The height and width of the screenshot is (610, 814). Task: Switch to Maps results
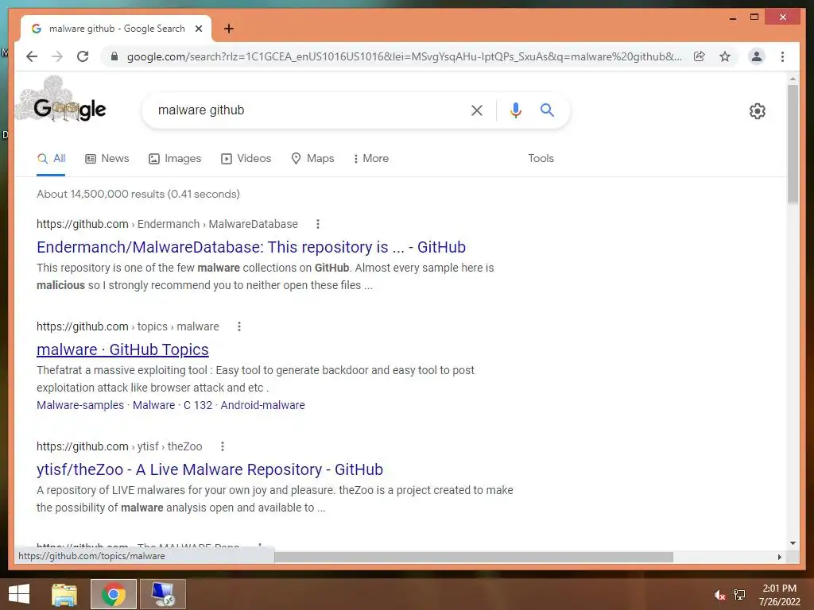pyautogui.click(x=312, y=159)
